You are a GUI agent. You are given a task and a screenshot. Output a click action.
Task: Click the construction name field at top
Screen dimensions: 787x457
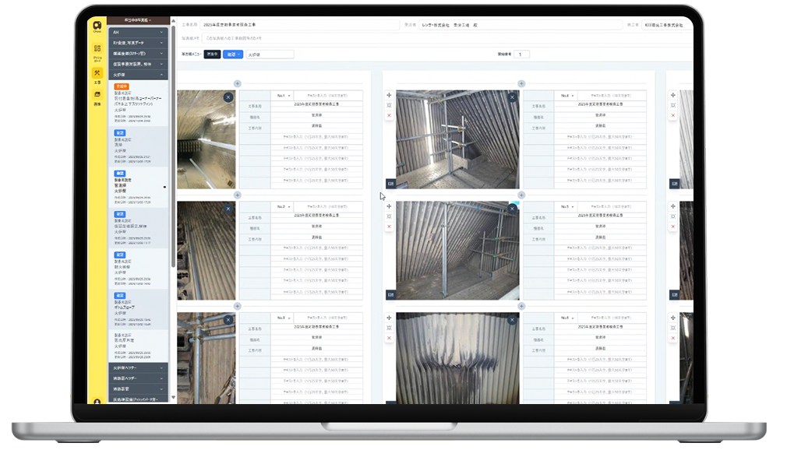tap(296, 25)
